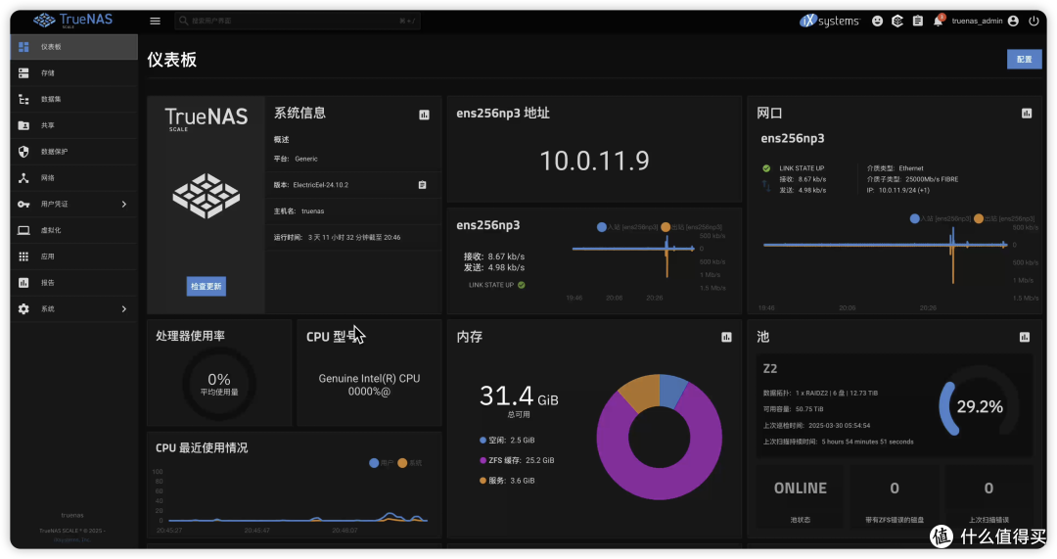1057x559 pixels.
Task: Click the 检查更新 button
Action: (x=207, y=286)
